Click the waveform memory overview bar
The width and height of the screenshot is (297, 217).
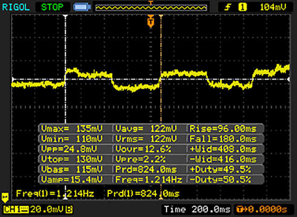pos(151,7)
